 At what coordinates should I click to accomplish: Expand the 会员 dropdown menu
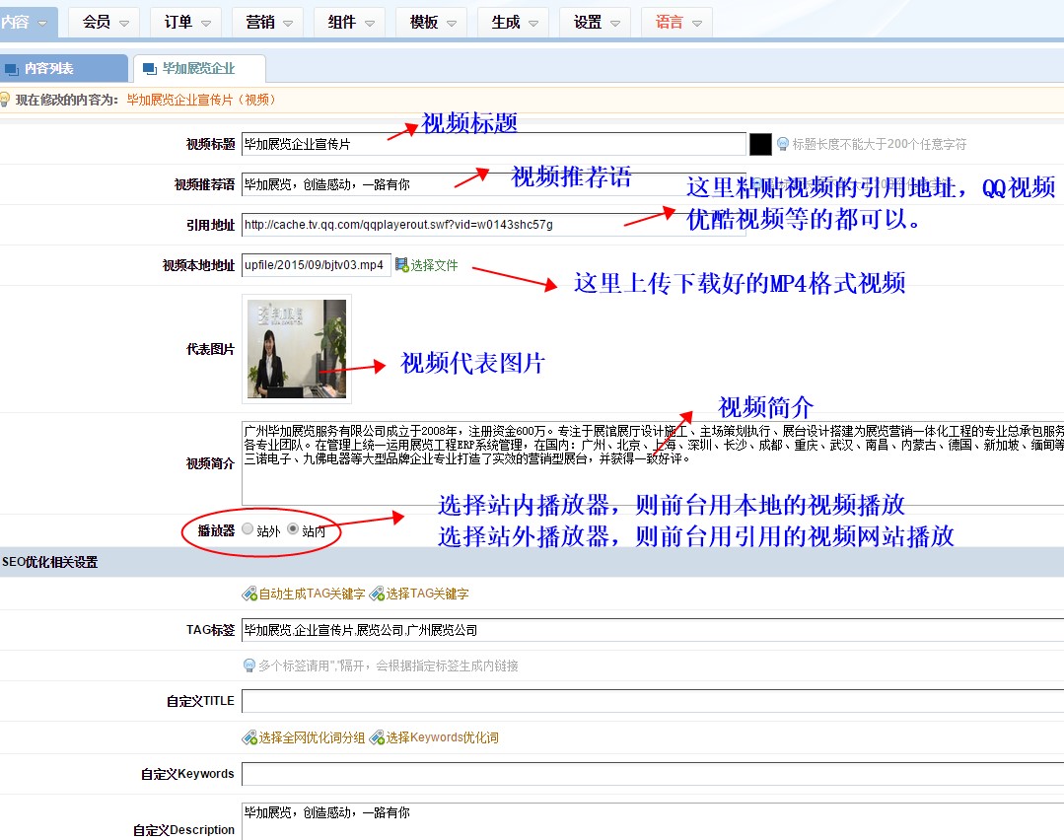104,22
